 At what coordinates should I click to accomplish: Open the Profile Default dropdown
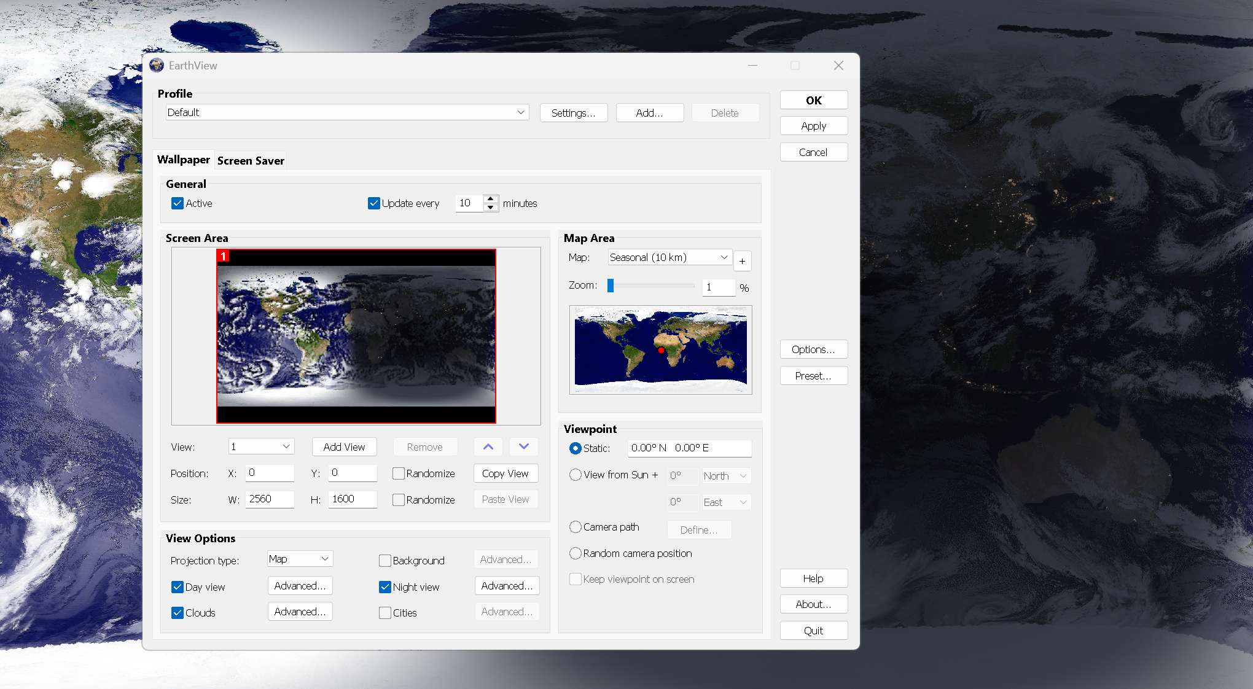(347, 112)
